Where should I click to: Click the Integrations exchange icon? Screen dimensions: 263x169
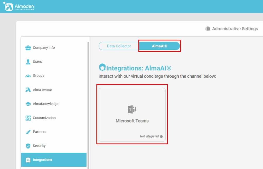pos(28,160)
